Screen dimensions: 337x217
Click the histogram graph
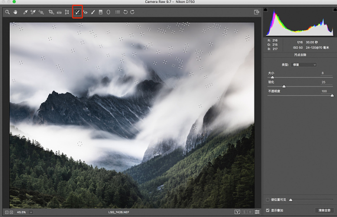point(300,22)
